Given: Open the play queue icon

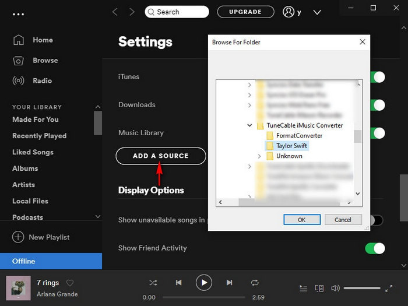Looking at the screenshot, I should tap(304, 289).
